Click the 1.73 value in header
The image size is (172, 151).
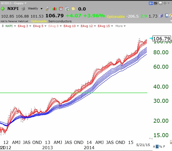coord(153,16)
